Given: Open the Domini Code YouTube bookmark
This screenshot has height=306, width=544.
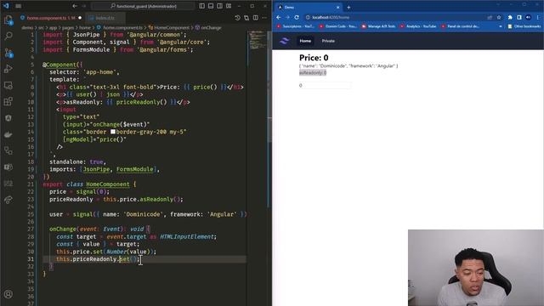Looking at the screenshot, I should 337,26.
